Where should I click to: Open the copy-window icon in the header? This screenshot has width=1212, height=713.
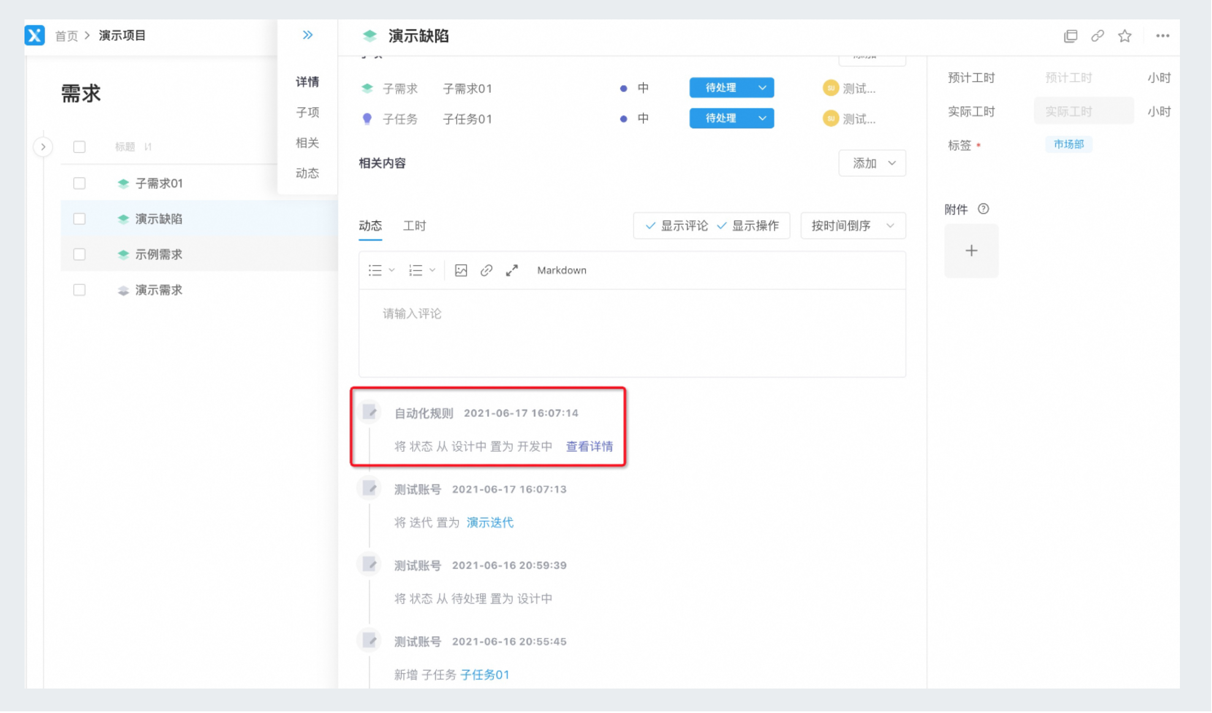click(x=1071, y=36)
